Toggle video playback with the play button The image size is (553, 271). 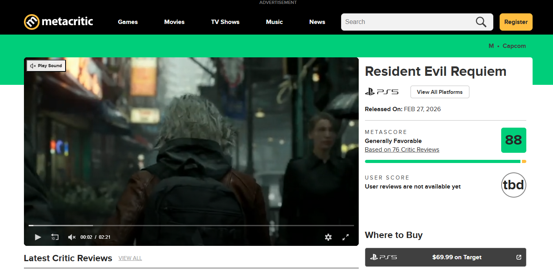38,237
